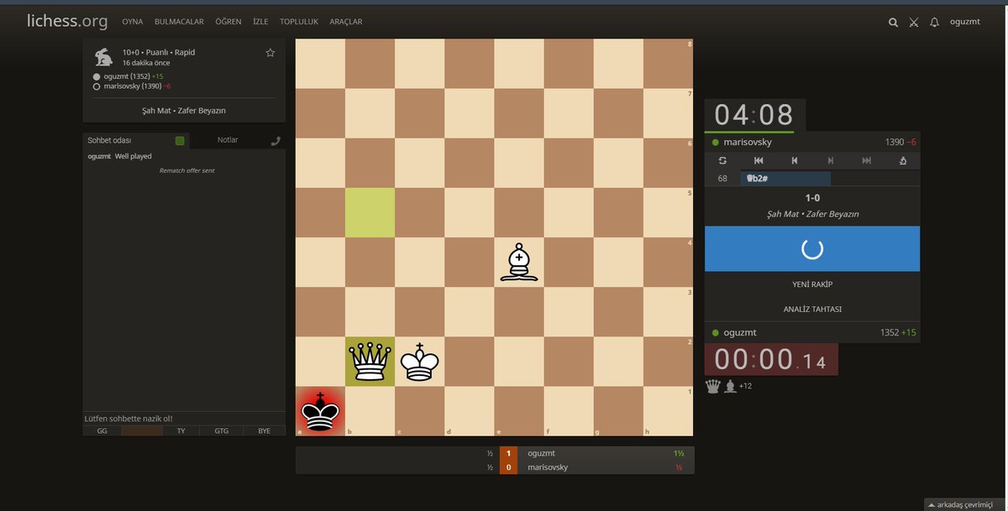The height and width of the screenshot is (511, 1008).
Task: Open the arkadaş çevrimiçi friends box
Action: [966, 504]
